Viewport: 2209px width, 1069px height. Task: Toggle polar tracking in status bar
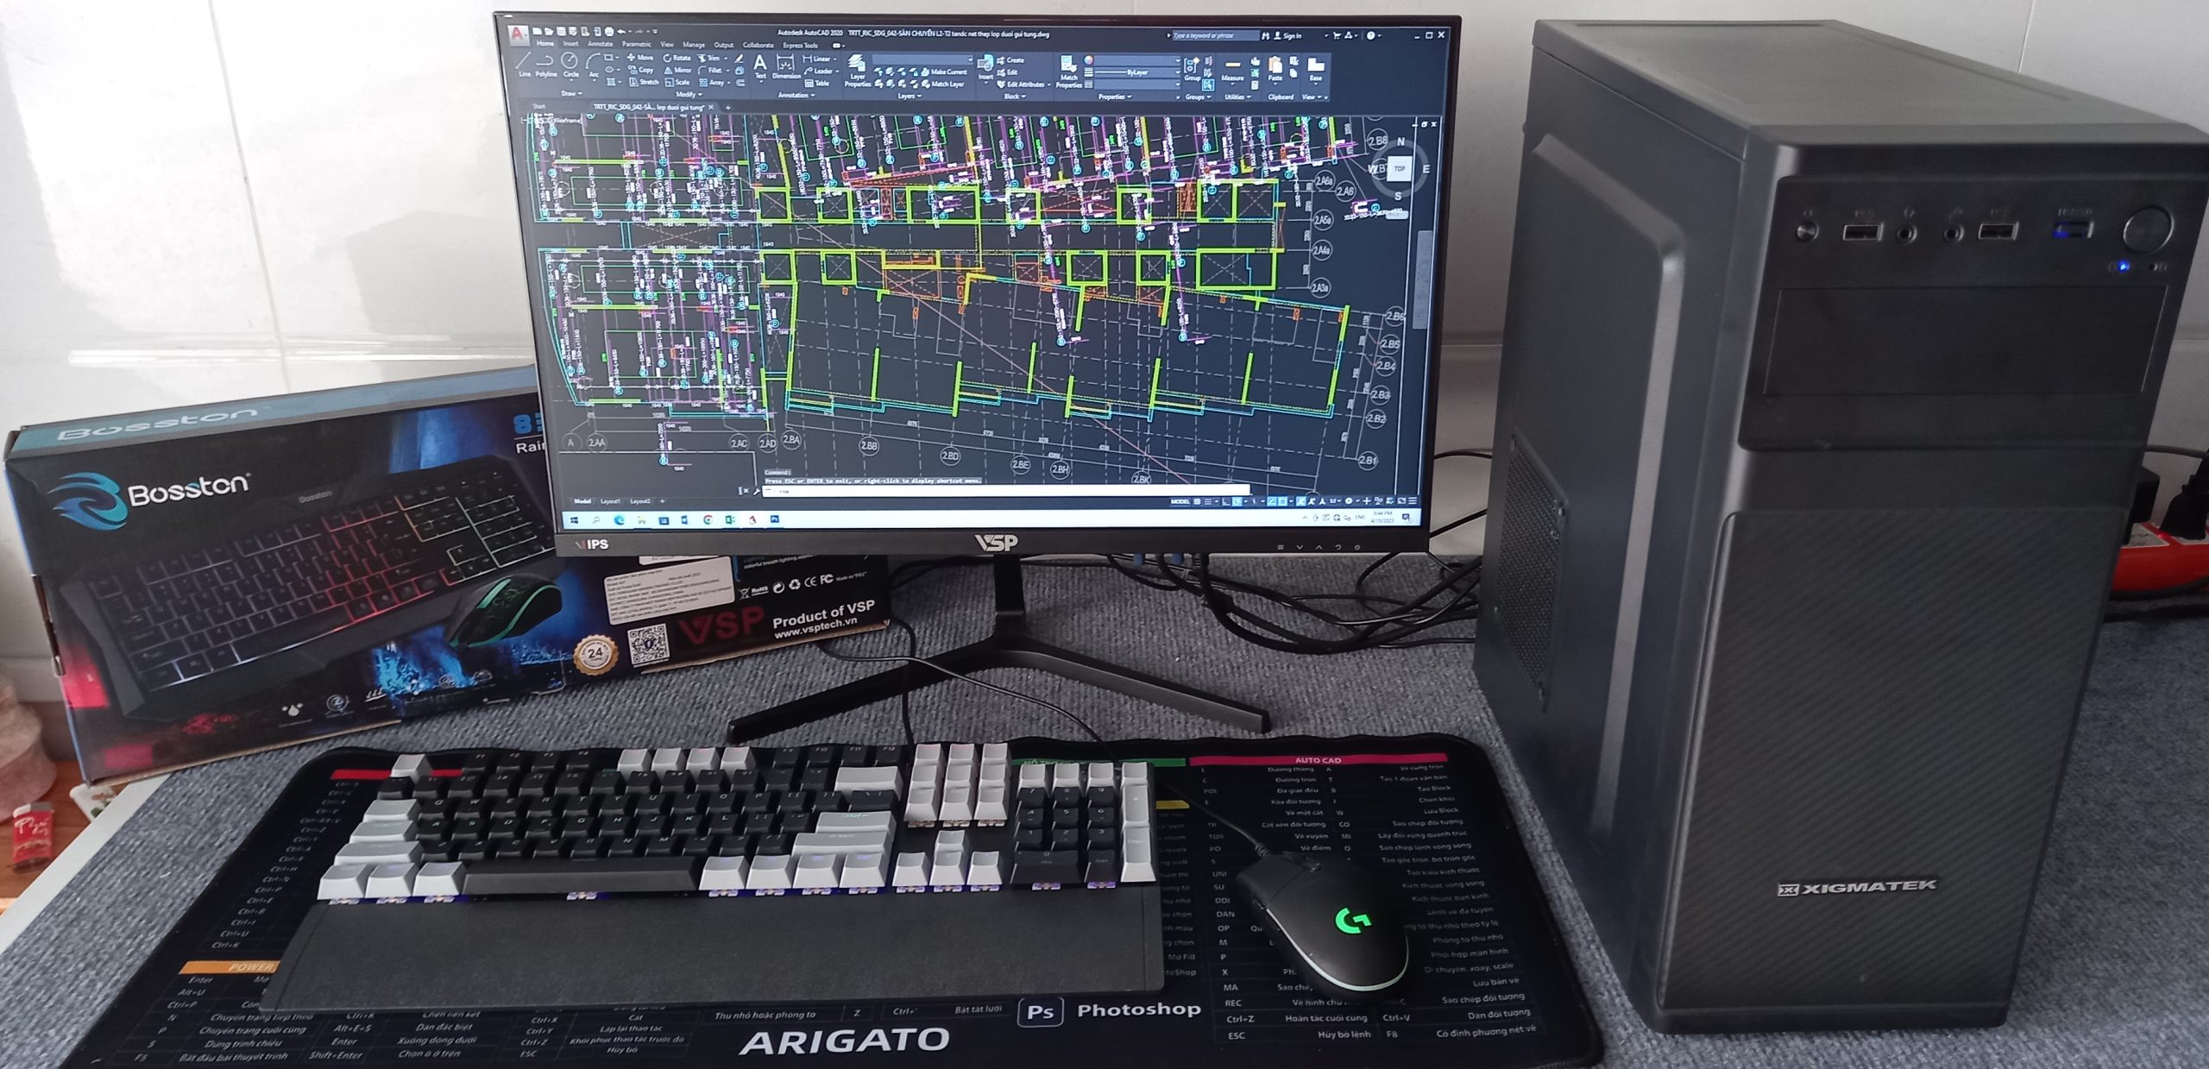coord(1237,501)
